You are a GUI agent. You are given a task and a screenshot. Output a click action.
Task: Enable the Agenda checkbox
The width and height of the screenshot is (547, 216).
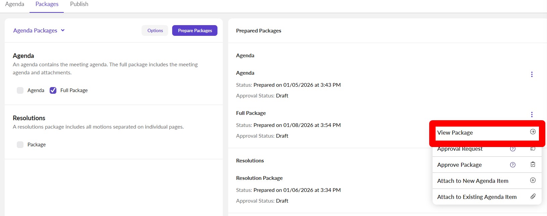pos(20,90)
